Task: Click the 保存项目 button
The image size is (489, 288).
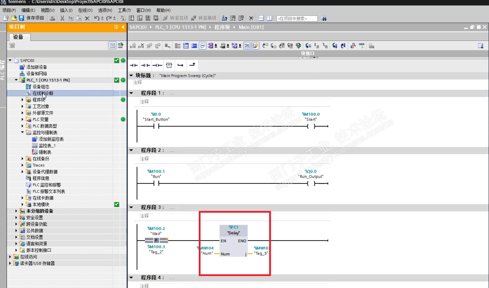Action: click(31, 18)
